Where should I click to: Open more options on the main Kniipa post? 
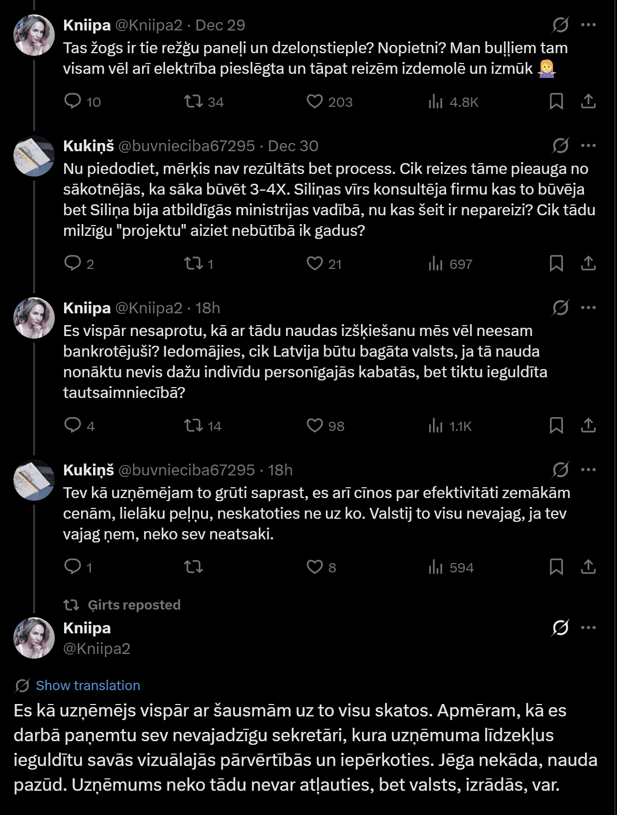click(x=588, y=628)
